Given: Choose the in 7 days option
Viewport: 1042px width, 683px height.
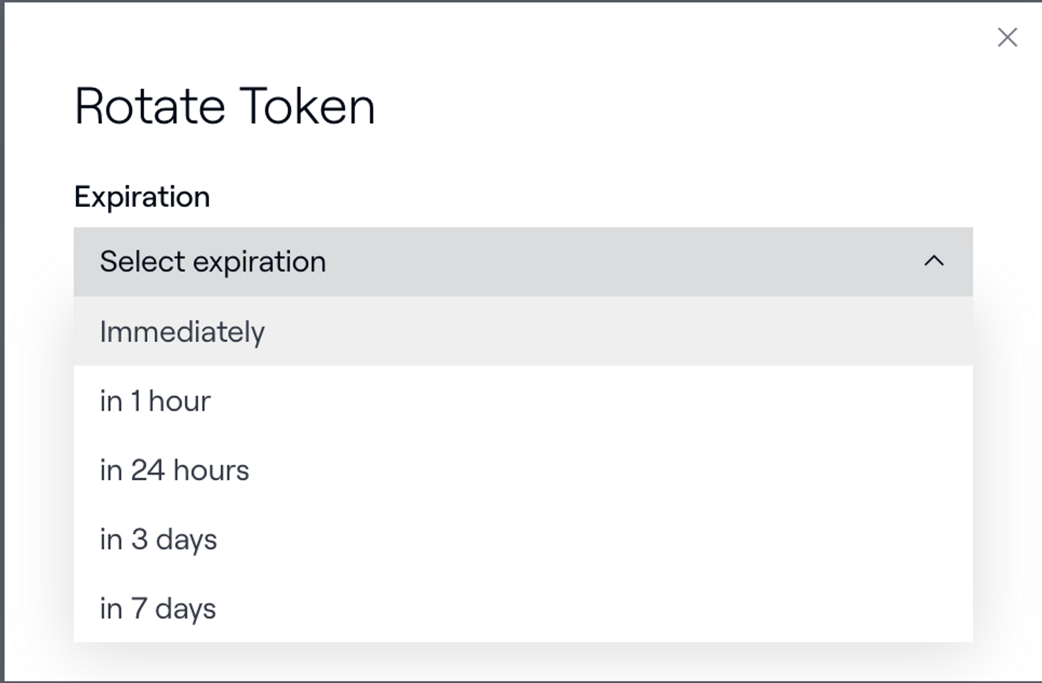Looking at the screenshot, I should click(523, 608).
